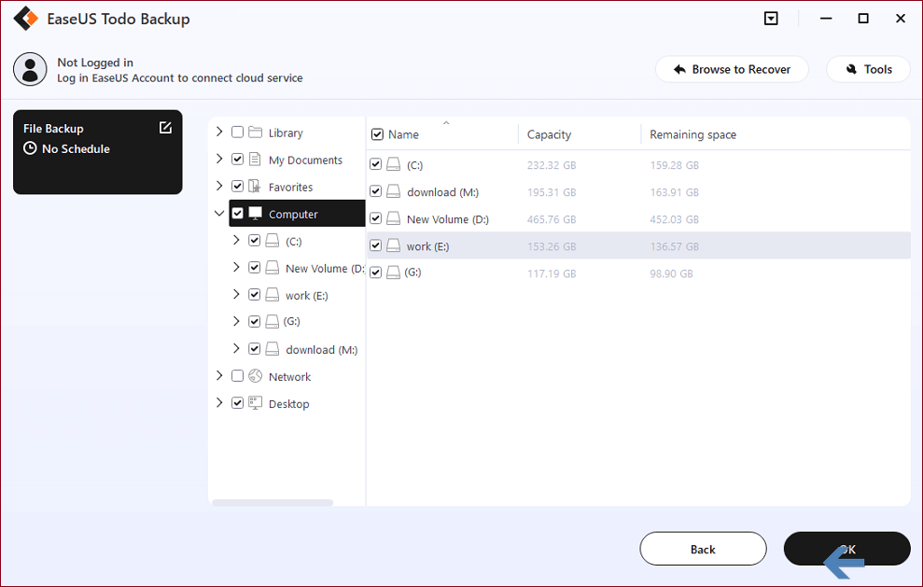Click the horizontal scrollbar under the tree
This screenshot has width=923, height=587.
tap(273, 503)
